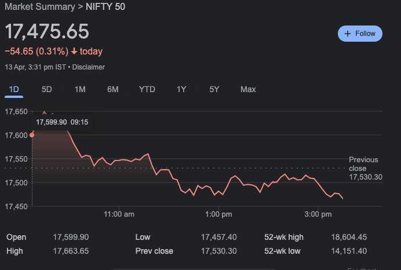This screenshot has height=270, width=401.
Task: View the 1Y chart tab
Action: tap(181, 89)
